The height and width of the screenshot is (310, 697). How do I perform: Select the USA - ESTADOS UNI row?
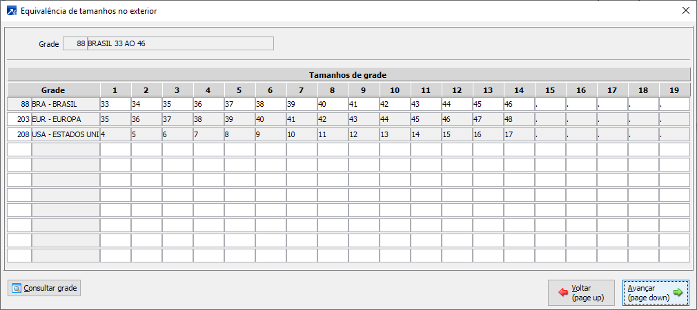pos(66,134)
